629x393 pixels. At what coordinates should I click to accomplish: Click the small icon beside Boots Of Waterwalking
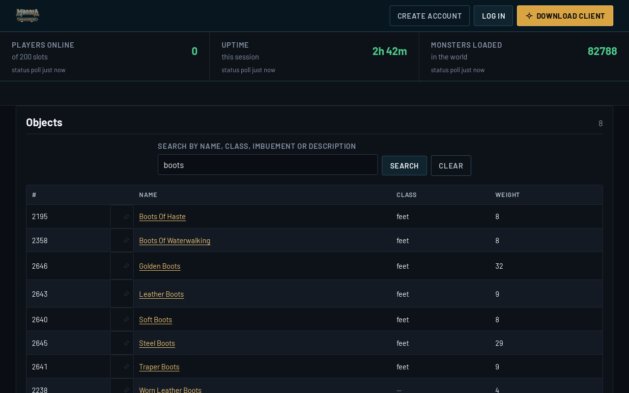tap(126, 240)
